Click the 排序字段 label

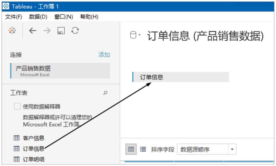pyautogui.click(x=163, y=150)
